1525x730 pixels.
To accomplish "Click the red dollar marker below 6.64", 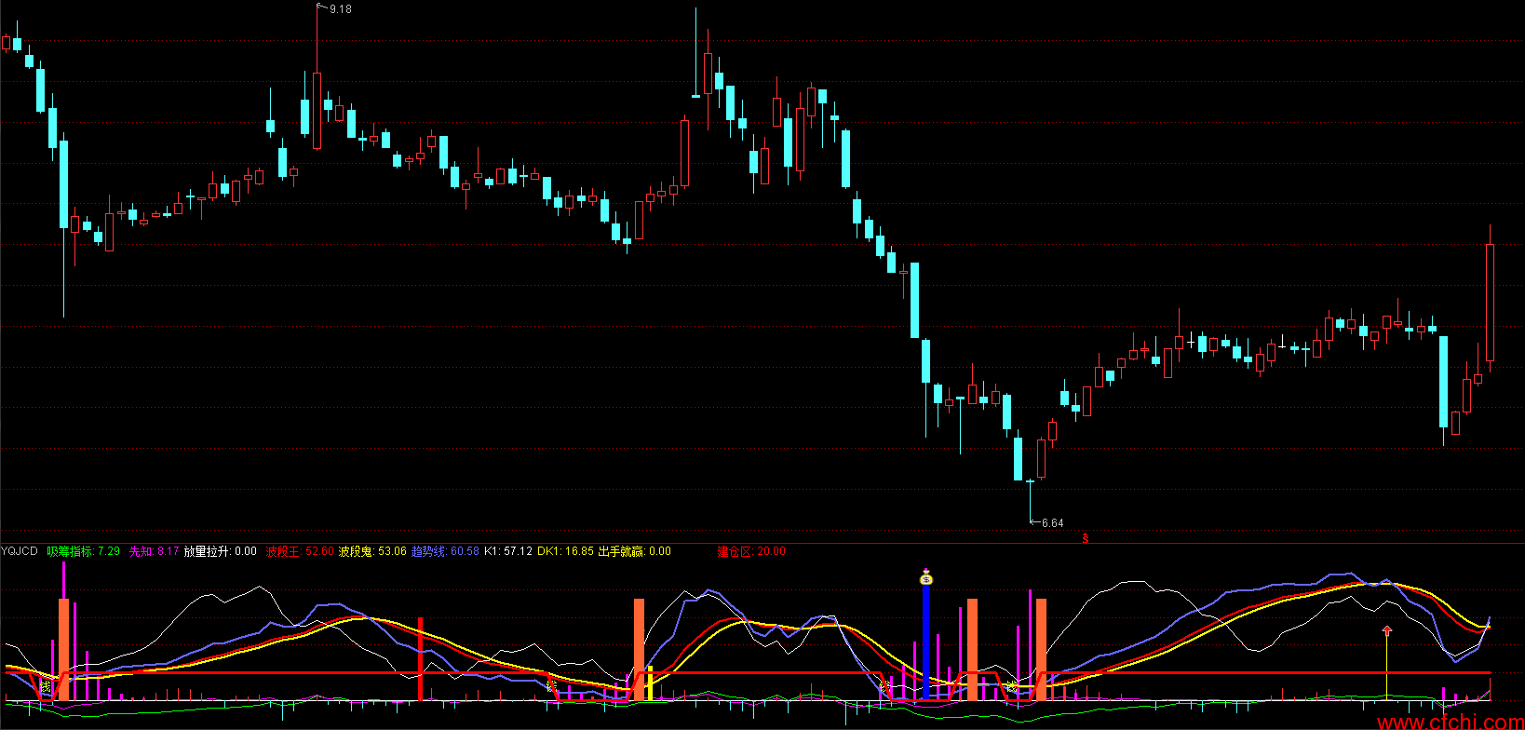I will 1085,537.
